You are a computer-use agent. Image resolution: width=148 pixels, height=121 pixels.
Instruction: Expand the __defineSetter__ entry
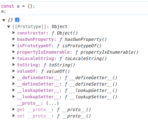coord(13,84)
